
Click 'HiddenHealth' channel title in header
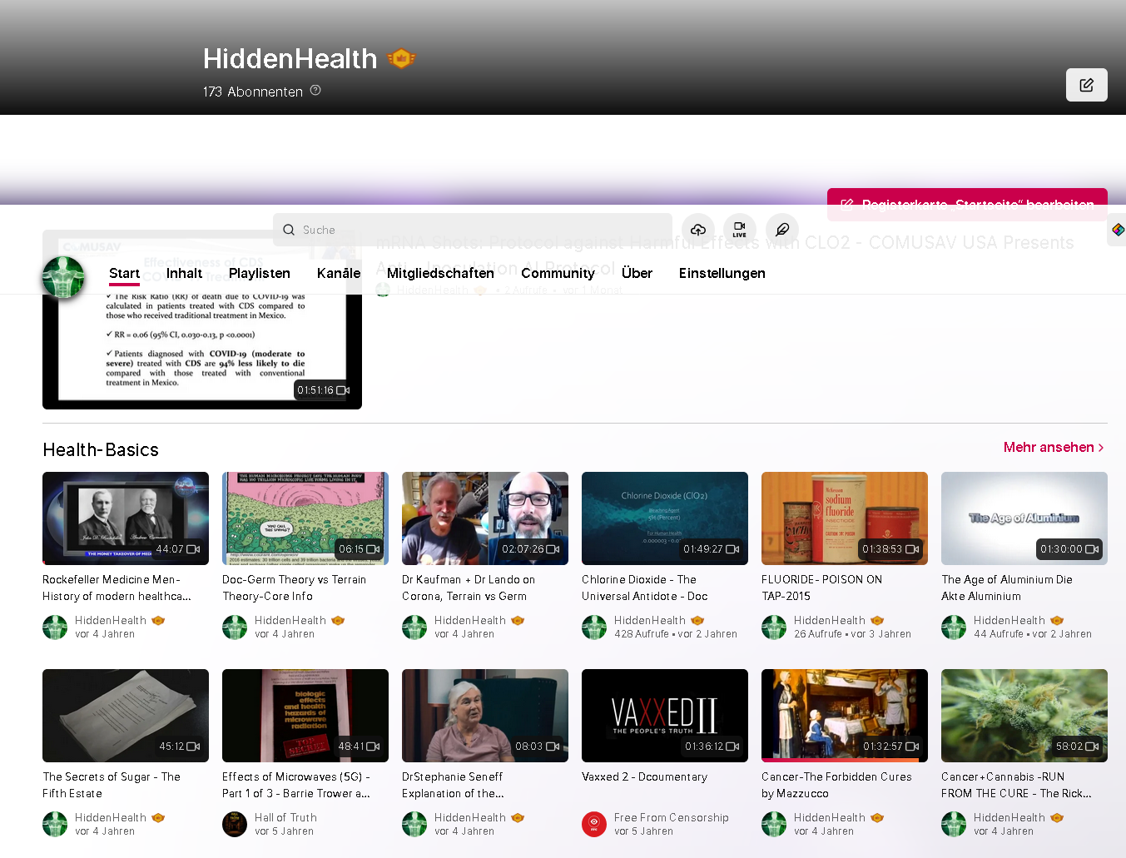[x=290, y=58]
